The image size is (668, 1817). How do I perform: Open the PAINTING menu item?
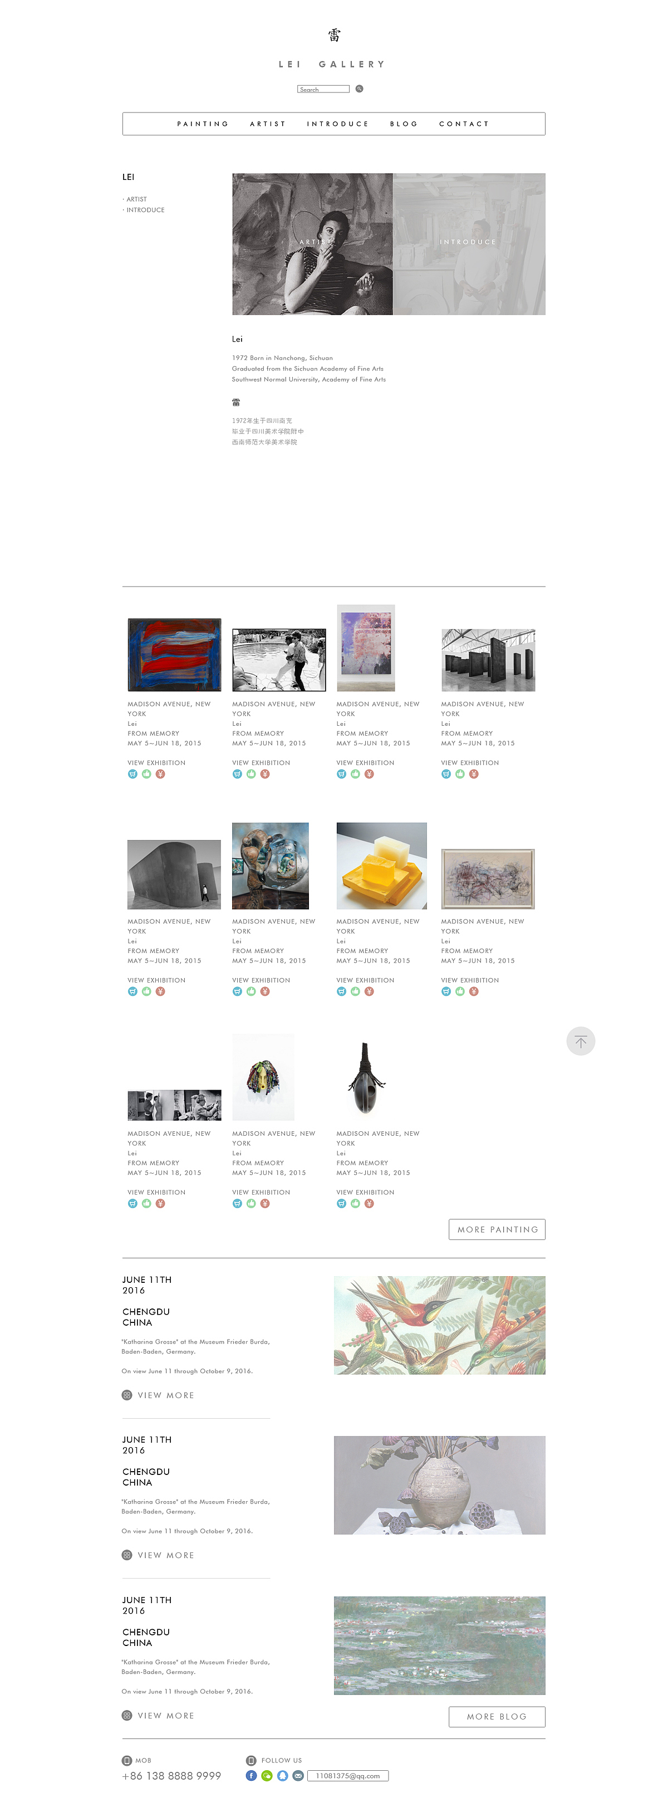click(x=203, y=124)
